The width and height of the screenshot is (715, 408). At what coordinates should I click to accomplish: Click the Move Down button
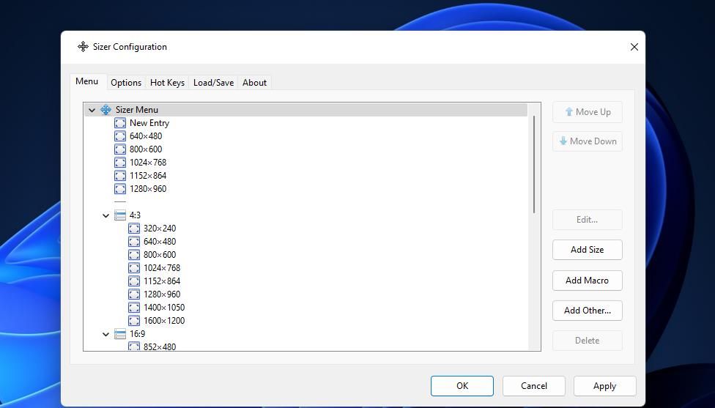588,141
